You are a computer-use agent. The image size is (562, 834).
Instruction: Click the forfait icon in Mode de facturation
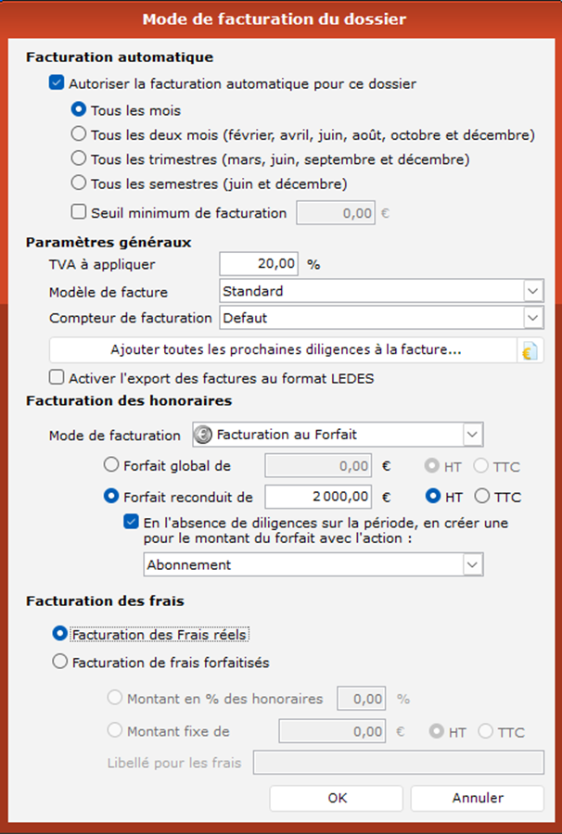point(203,434)
